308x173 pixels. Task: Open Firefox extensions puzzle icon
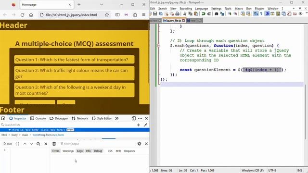(135, 15)
